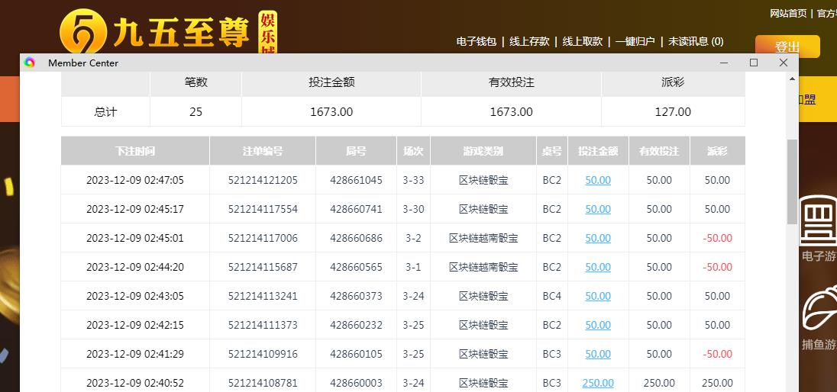Click scrollbar up arrow in Member Center
The image size is (837, 392).
click(x=792, y=79)
